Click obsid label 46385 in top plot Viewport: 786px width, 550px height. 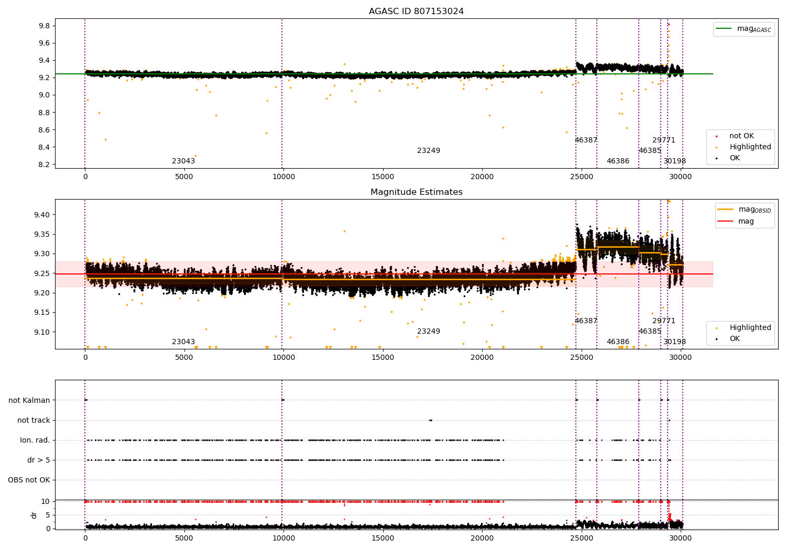[x=650, y=151]
